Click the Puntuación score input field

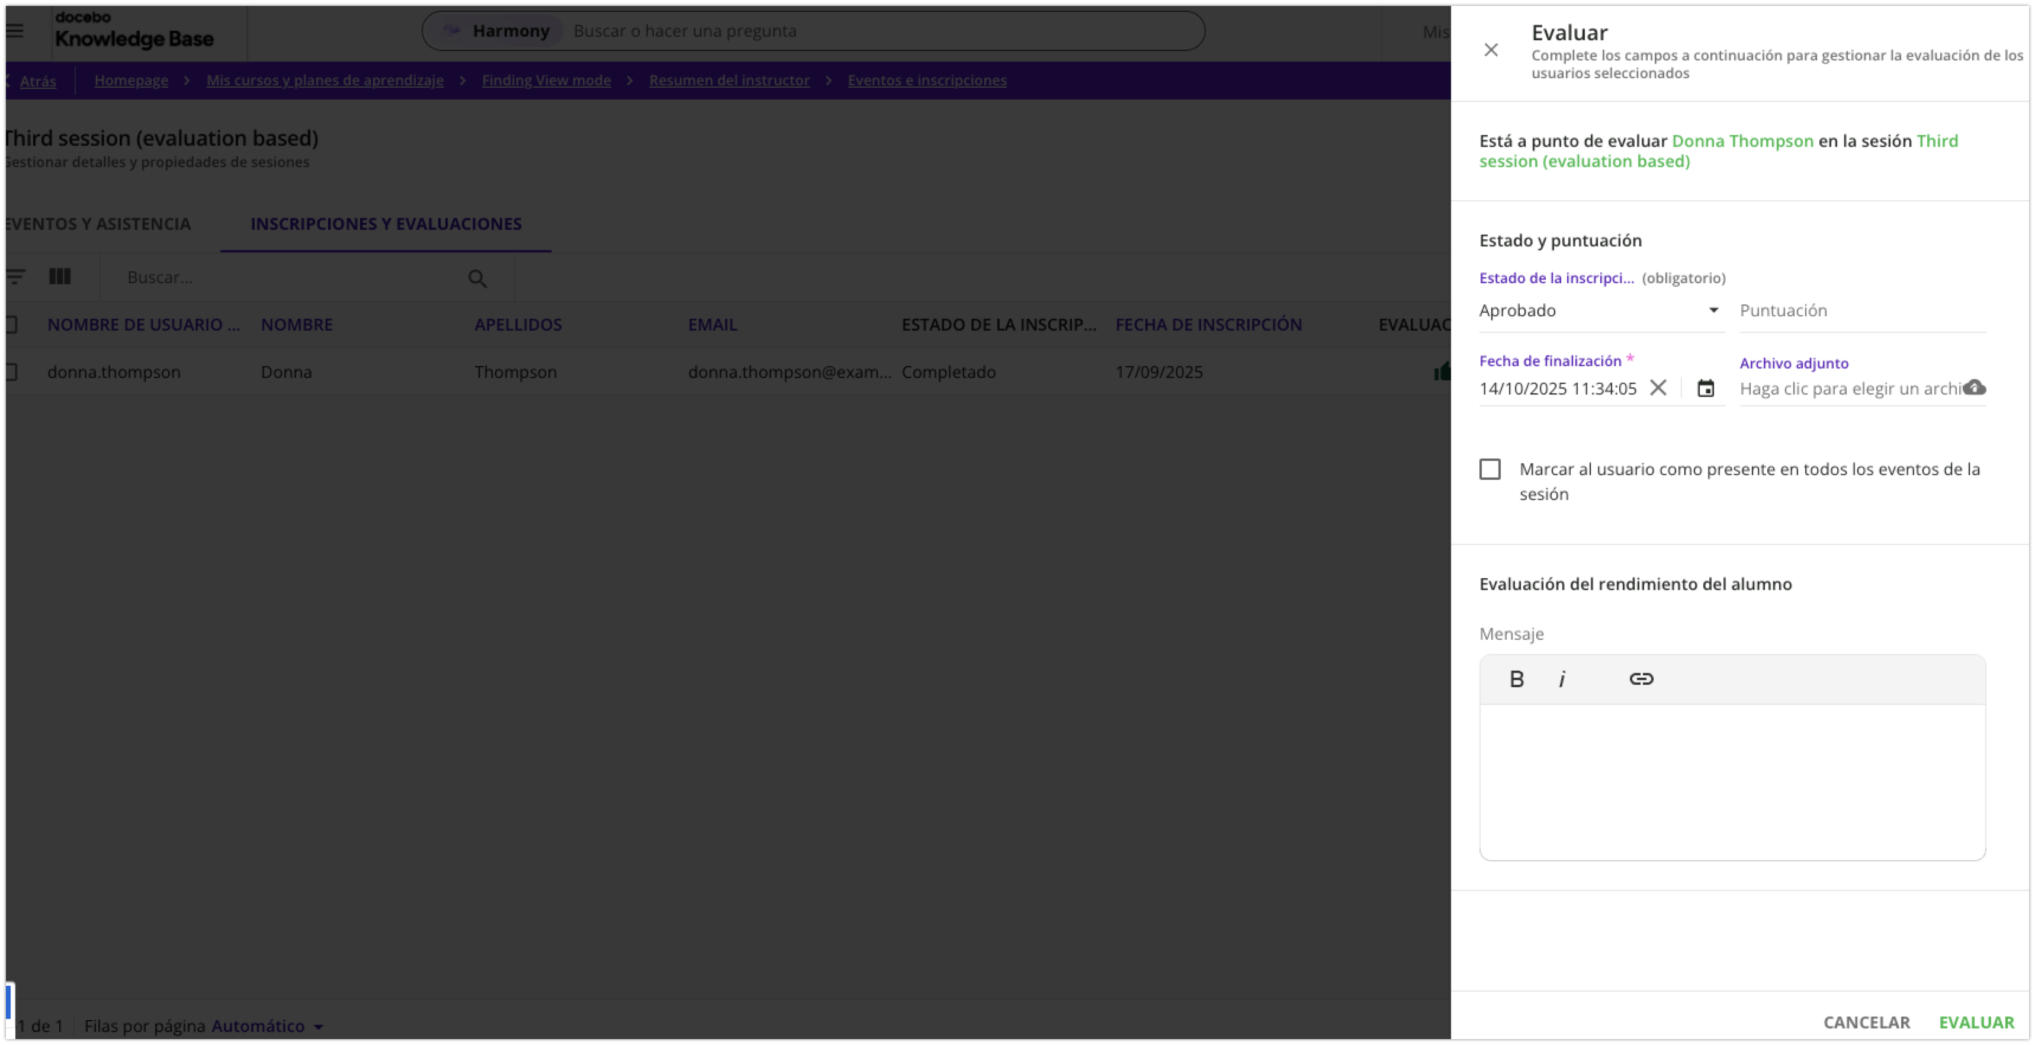pyautogui.click(x=1861, y=310)
